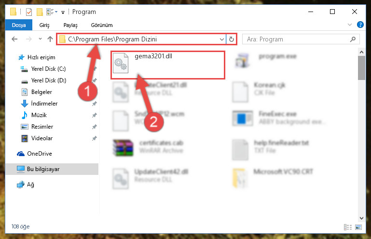The height and width of the screenshot is (239, 371).
Task: Open İndirmeler in the sidebar
Action: tap(44, 104)
